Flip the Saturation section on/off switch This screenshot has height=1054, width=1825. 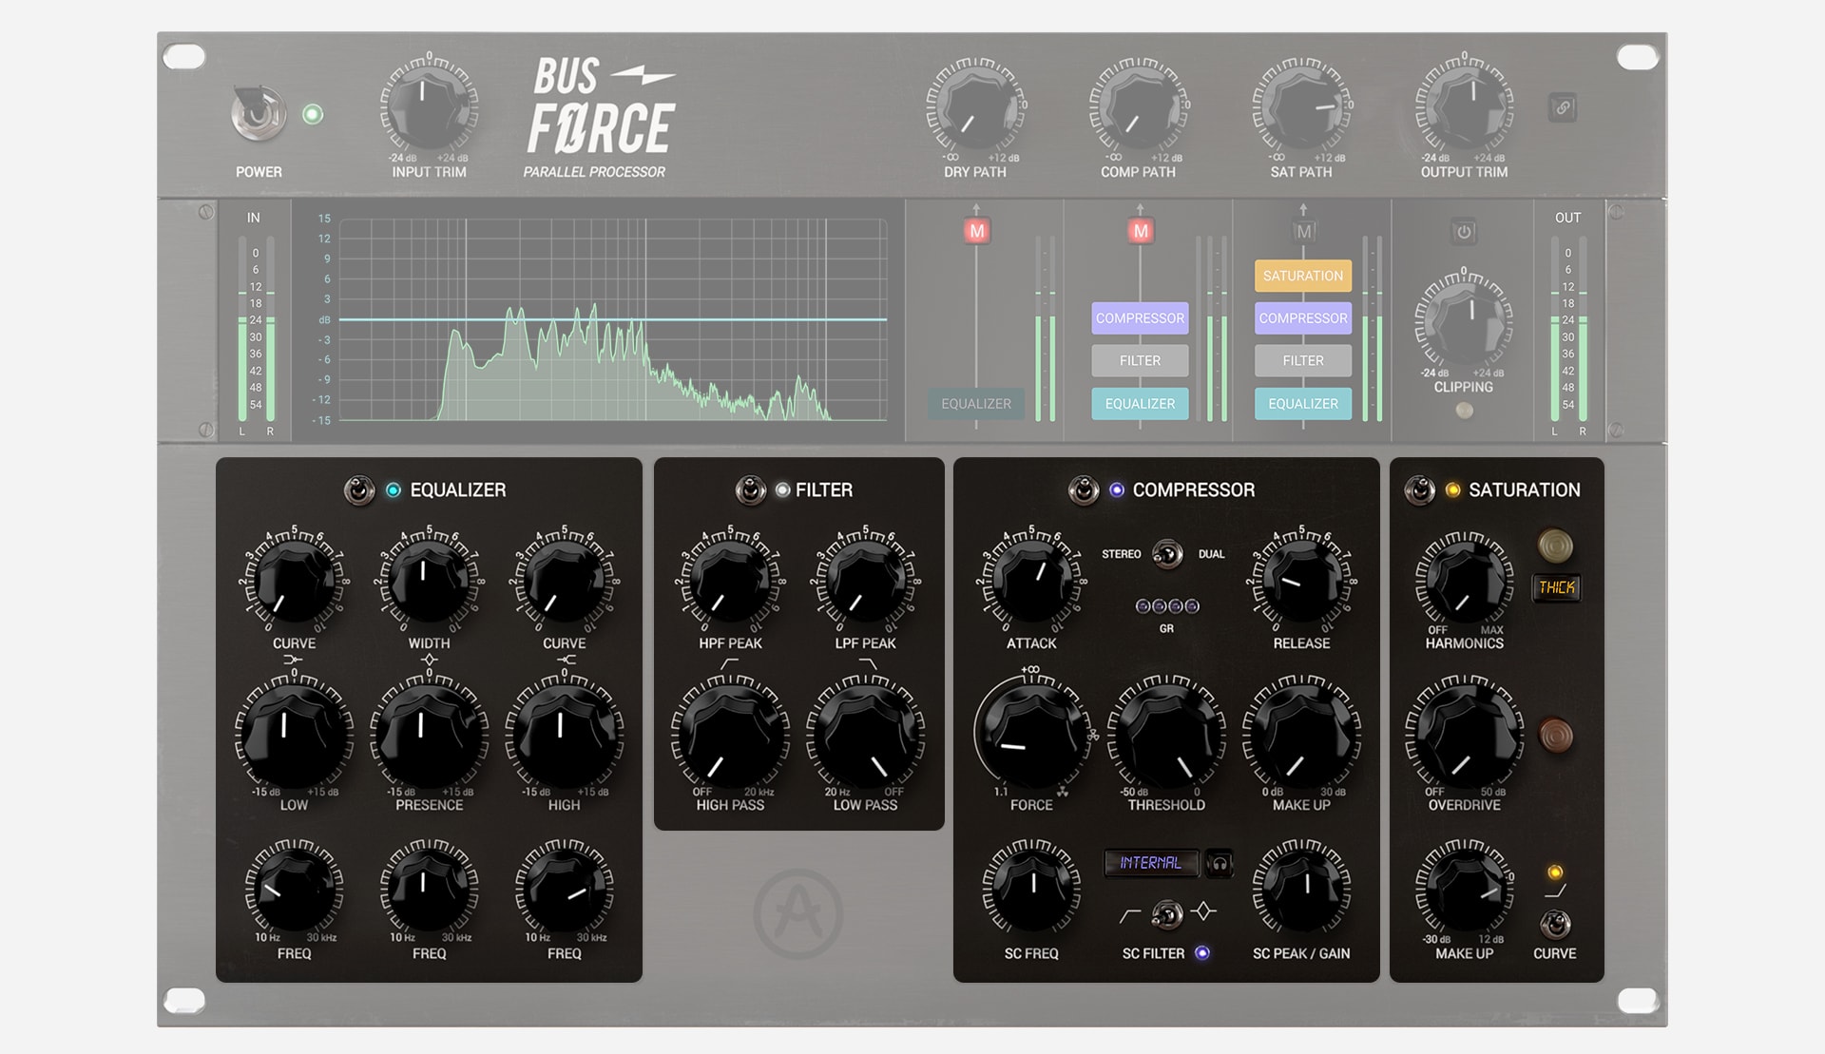(x=1420, y=490)
